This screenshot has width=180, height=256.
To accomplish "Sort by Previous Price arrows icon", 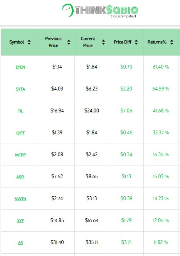I will (69, 42).
